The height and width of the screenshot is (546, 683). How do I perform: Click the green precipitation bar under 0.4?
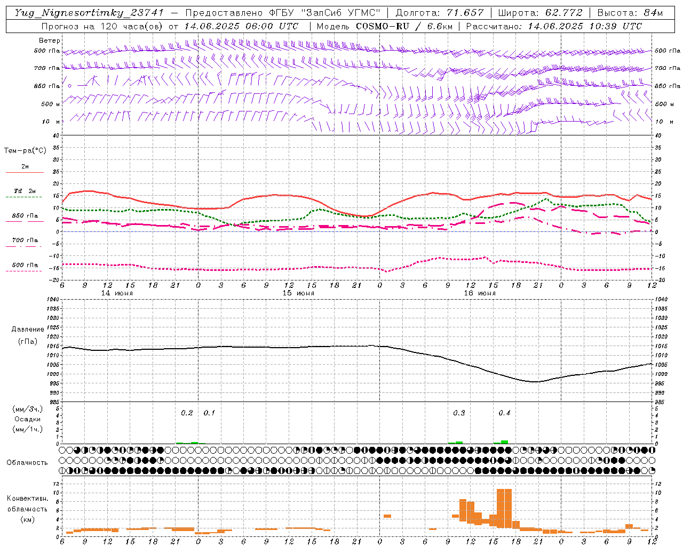504,442
